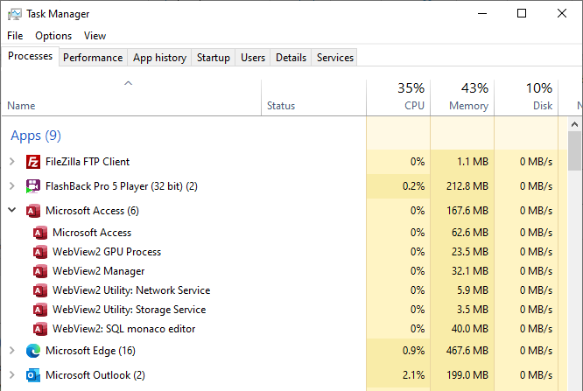Click the Microsoft Access child process icon

point(40,233)
